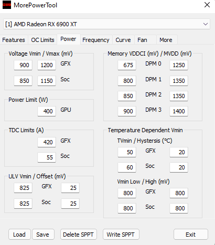The image size is (215, 245).
Task: Click the ULV Vmin Soc field (825)
Action: point(23,204)
